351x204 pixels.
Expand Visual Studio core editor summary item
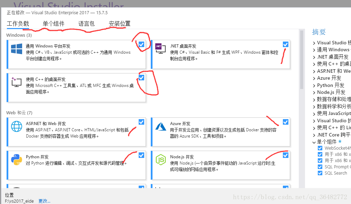314,43
